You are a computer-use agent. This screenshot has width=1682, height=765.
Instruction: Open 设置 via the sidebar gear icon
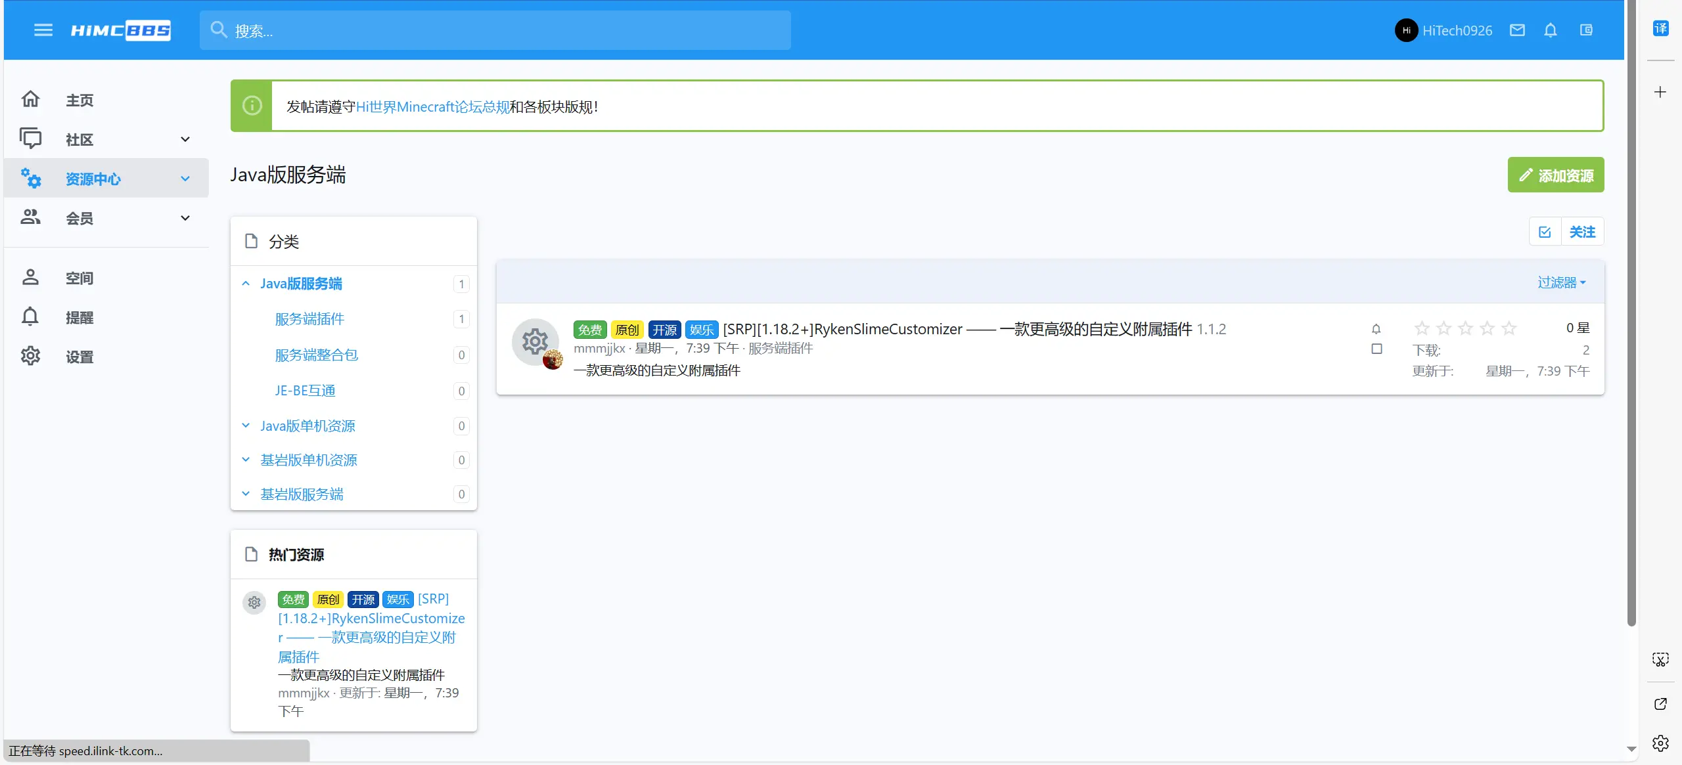(x=79, y=356)
